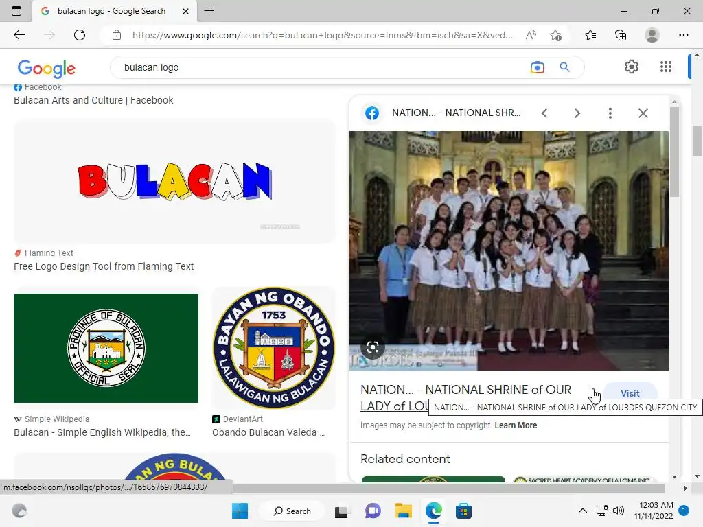Open Google quick settings gear
703x527 pixels.
click(x=632, y=67)
